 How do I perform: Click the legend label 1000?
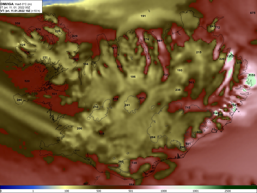pyautogui.click(x=163, y=191)
